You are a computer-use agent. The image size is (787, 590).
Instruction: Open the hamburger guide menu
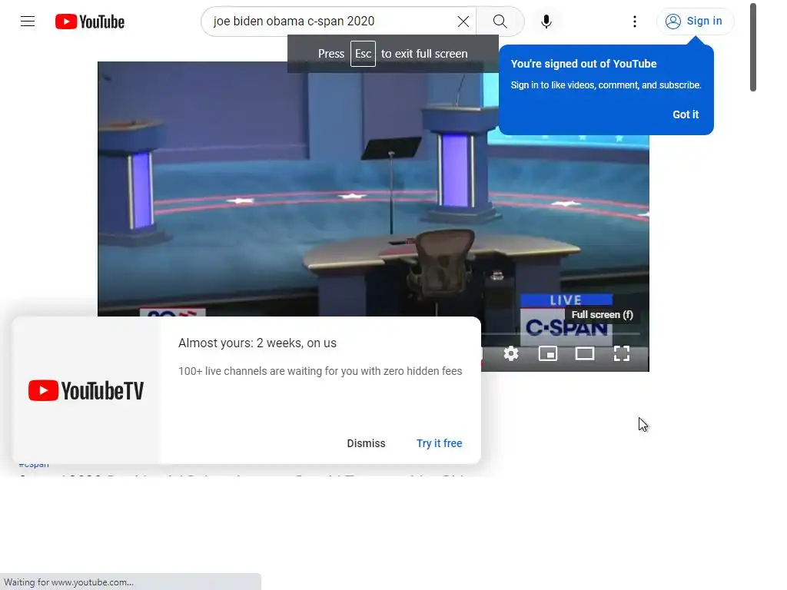tap(28, 21)
